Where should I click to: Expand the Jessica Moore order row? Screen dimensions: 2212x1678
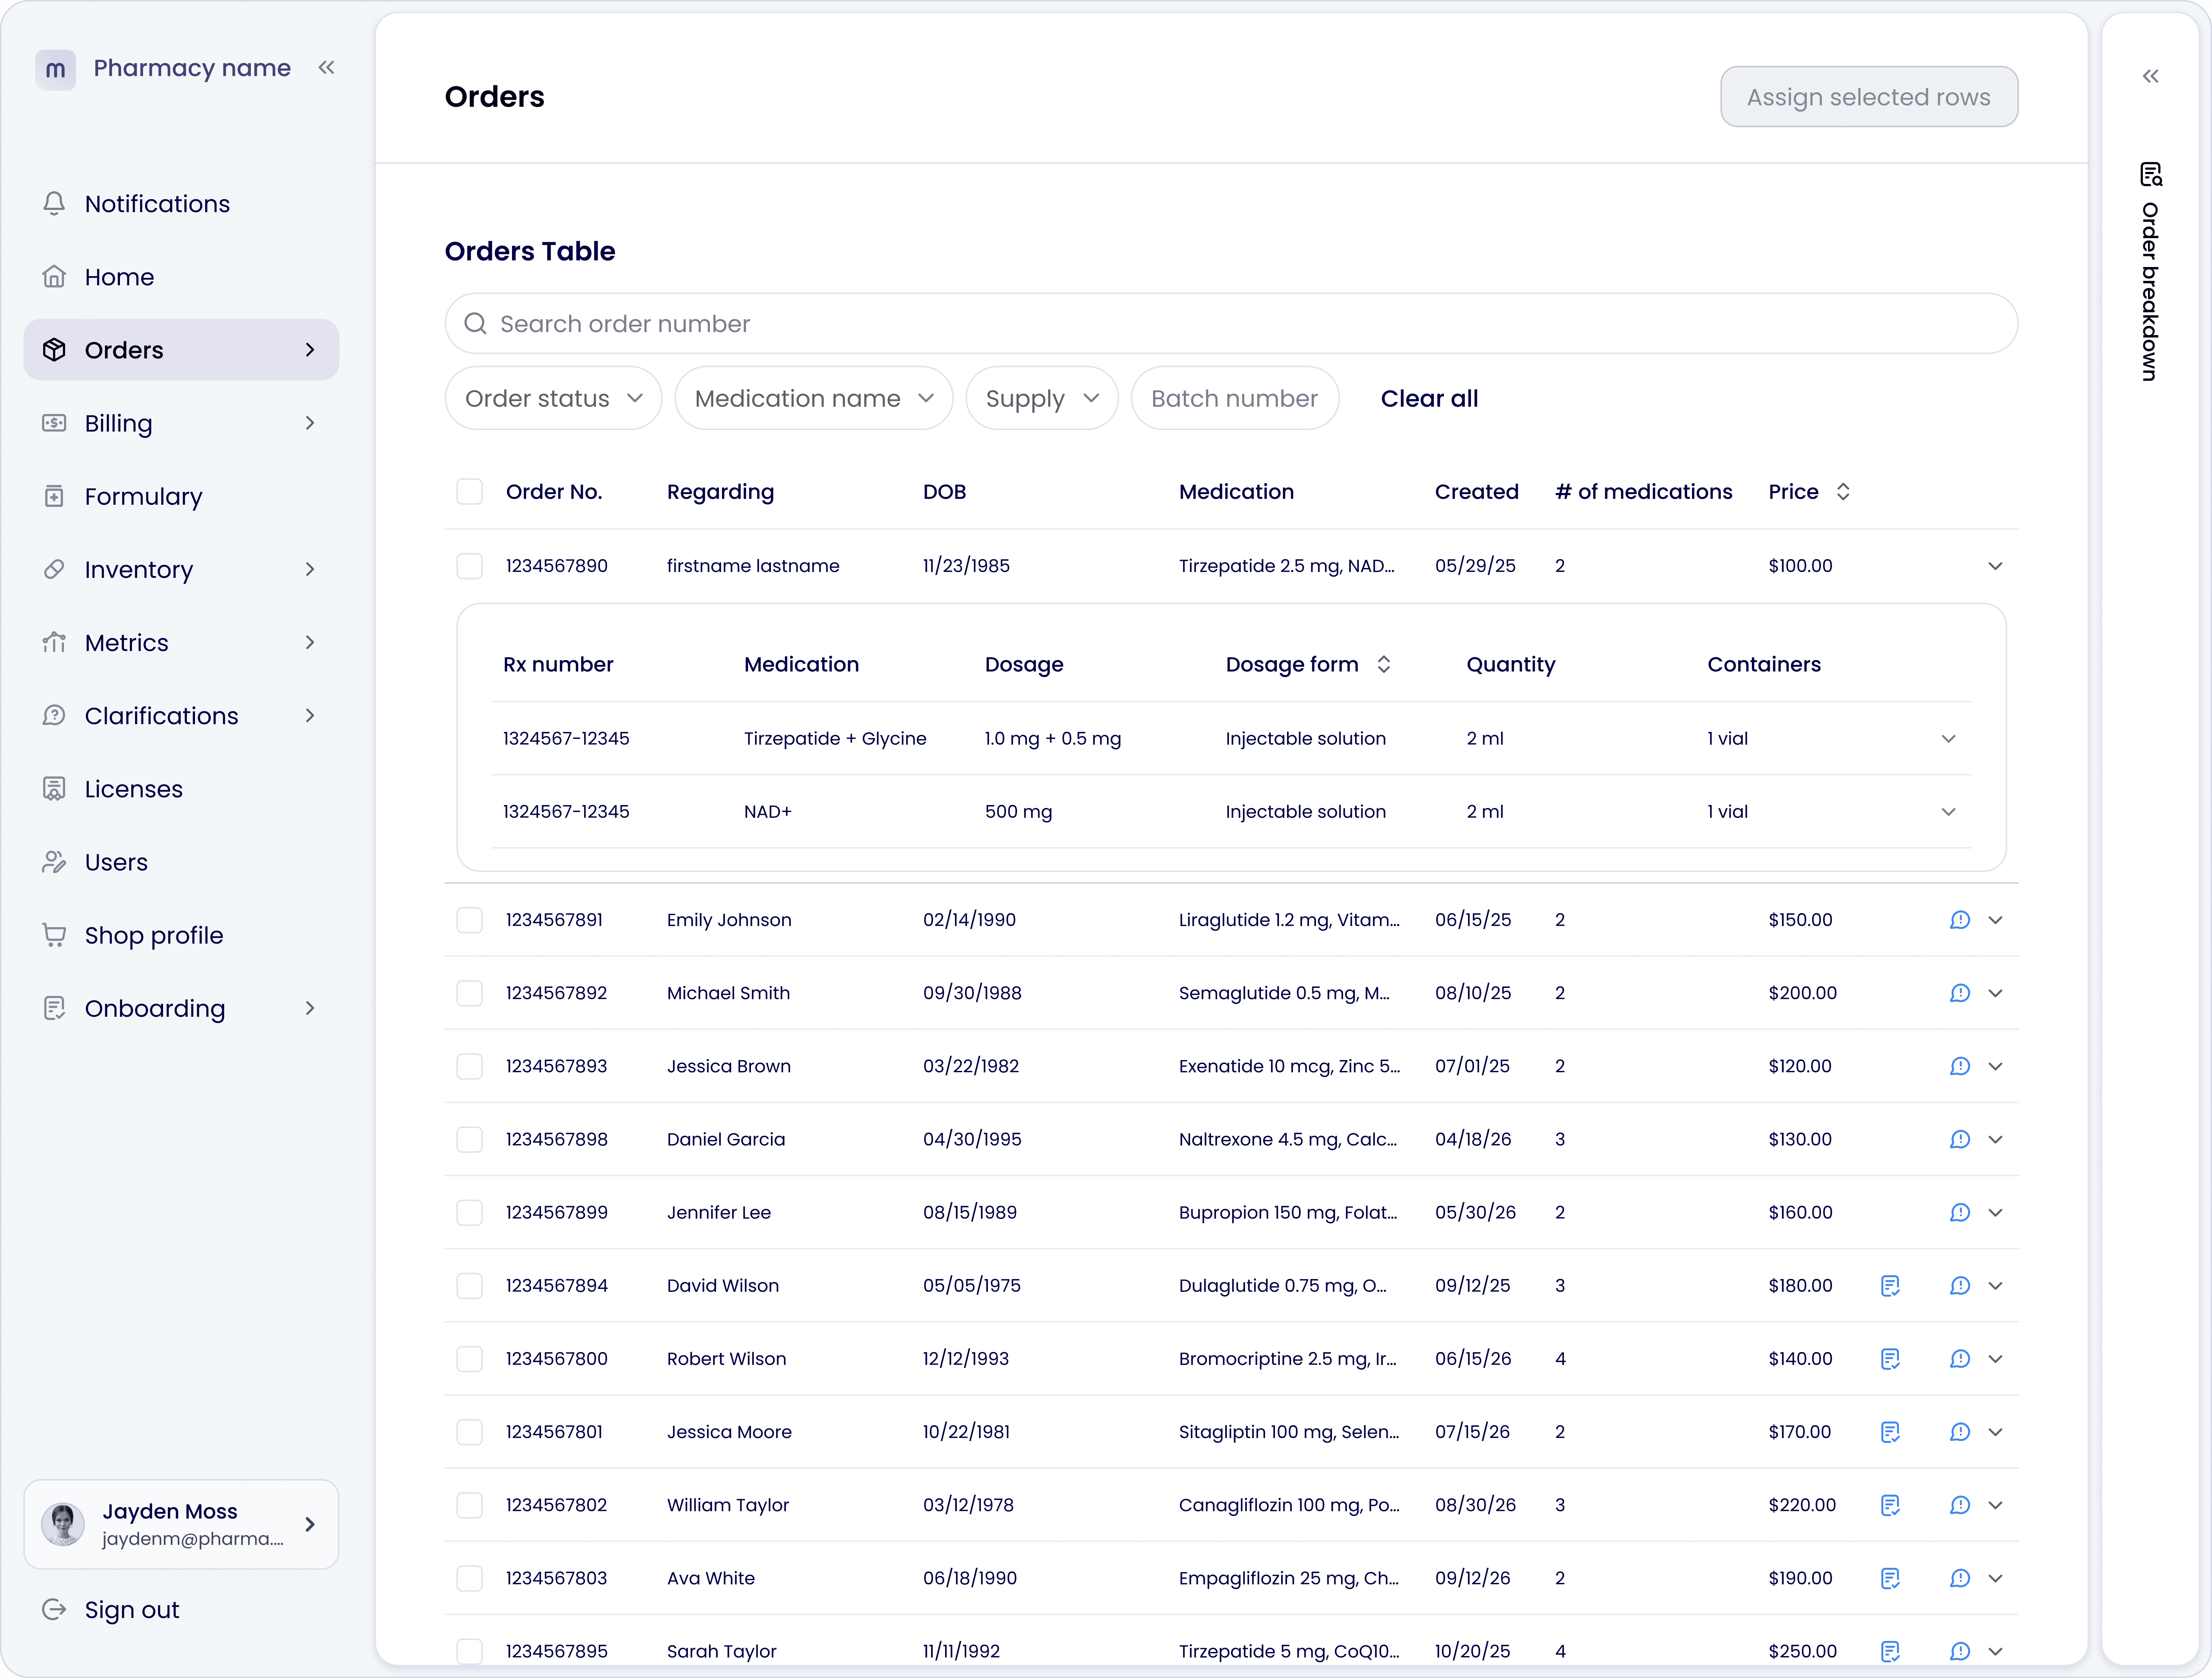1995,1432
